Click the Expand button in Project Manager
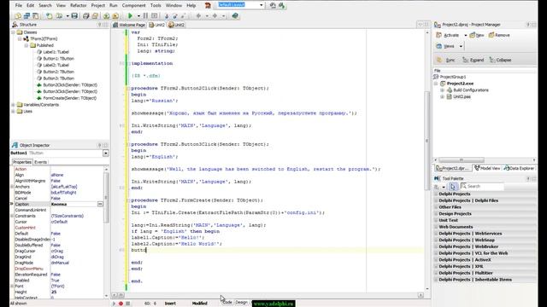 473,60
